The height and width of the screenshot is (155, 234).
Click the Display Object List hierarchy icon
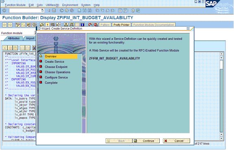tap(66, 25)
